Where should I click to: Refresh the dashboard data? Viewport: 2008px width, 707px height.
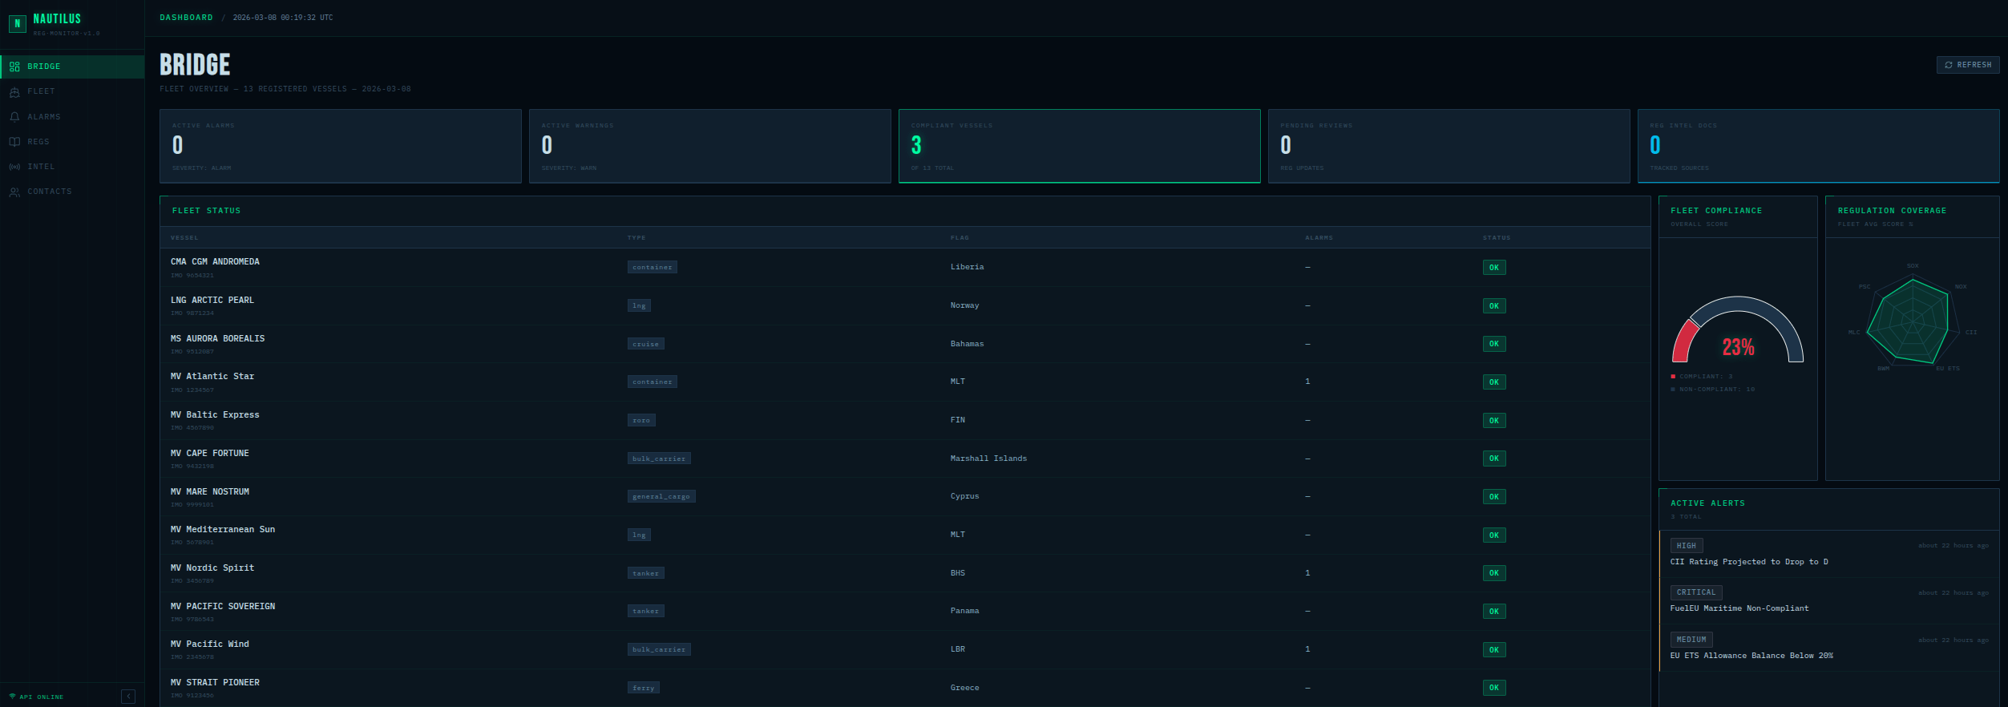tap(1967, 65)
